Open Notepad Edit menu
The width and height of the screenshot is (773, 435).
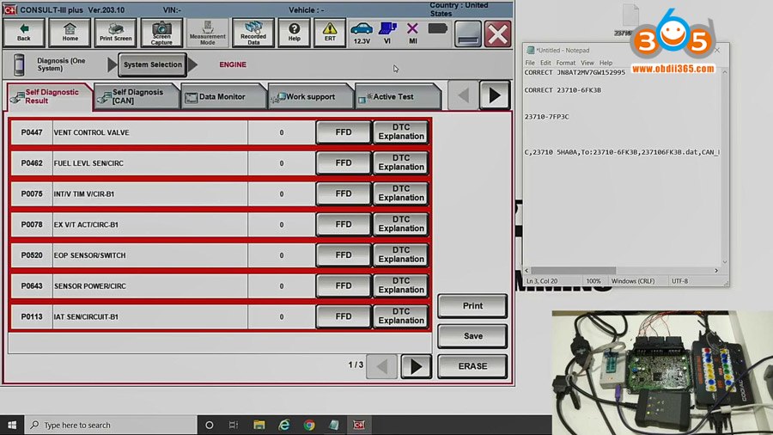545,63
